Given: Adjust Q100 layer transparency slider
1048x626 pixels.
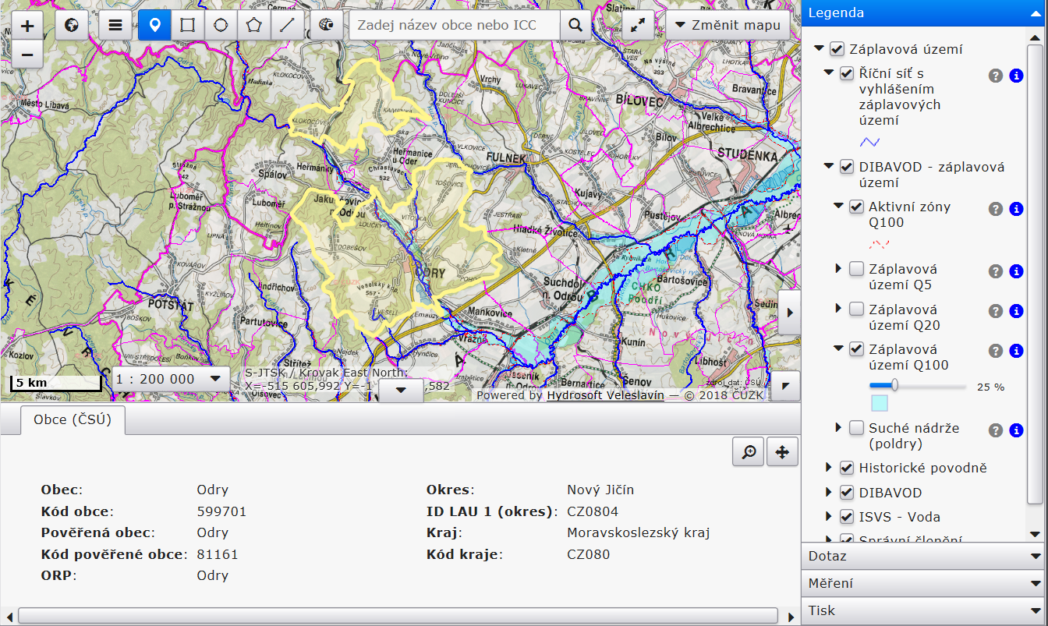Looking at the screenshot, I should tap(895, 385).
